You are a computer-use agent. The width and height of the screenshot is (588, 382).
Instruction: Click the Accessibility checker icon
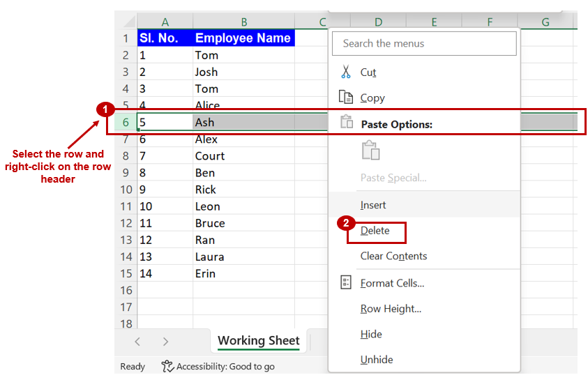pyautogui.click(x=167, y=366)
